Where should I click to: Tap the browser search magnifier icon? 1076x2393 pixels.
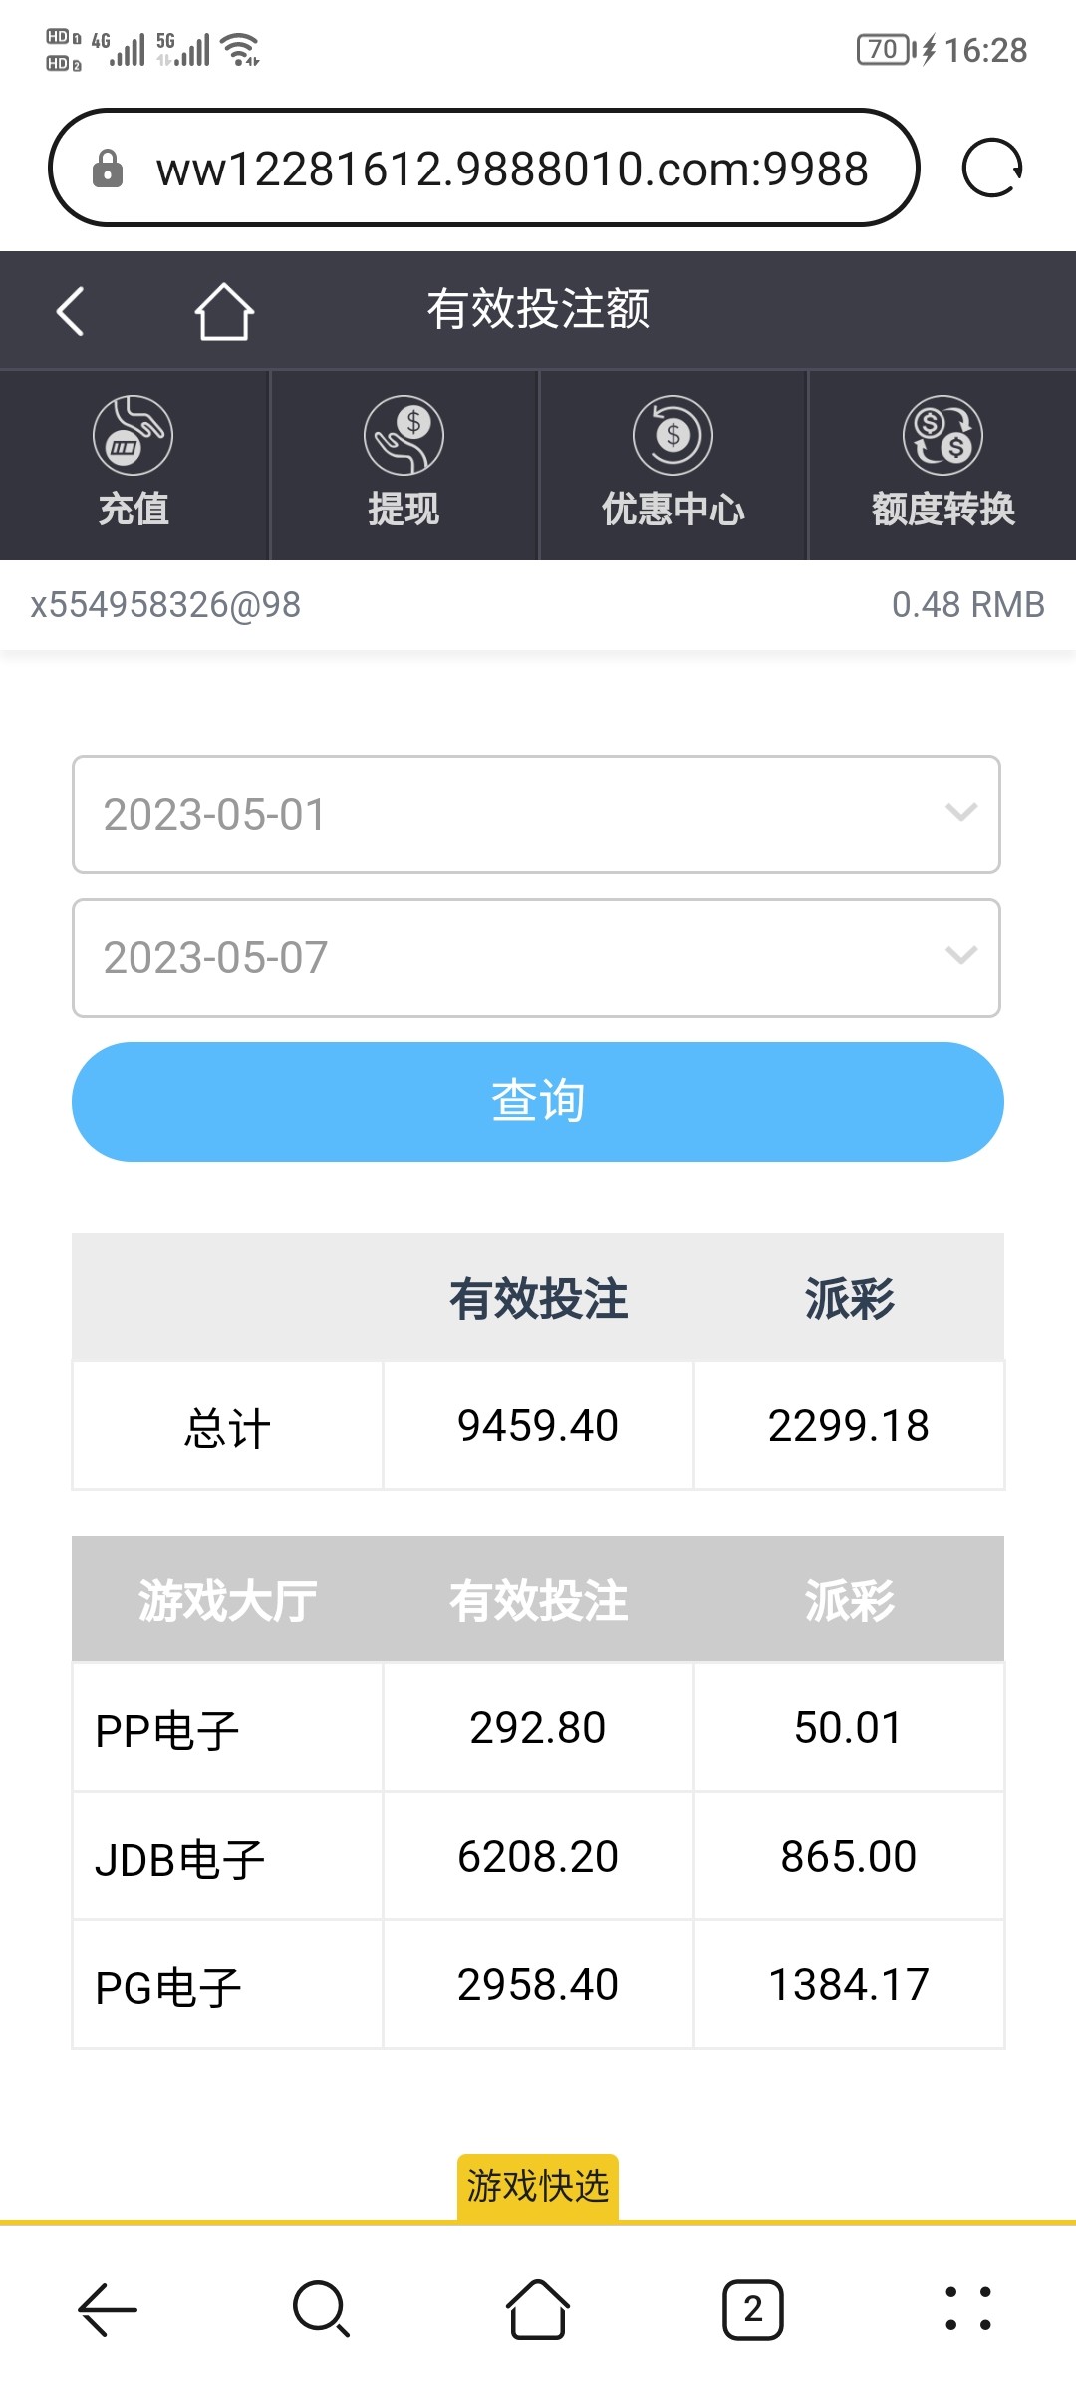[x=321, y=2308]
